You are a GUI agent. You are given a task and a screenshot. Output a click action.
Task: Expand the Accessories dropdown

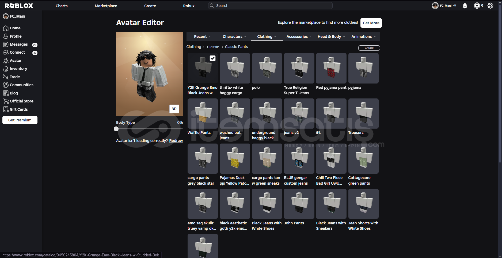[x=299, y=37]
